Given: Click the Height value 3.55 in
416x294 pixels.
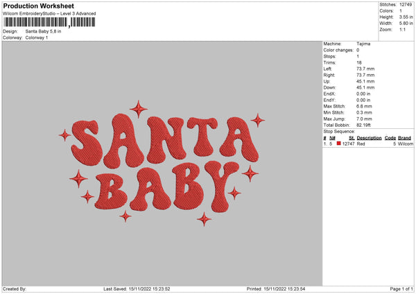Looking at the screenshot, I should [406, 17].
